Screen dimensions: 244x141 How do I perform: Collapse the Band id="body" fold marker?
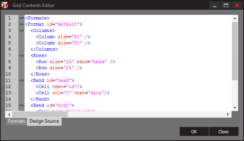tap(21, 105)
